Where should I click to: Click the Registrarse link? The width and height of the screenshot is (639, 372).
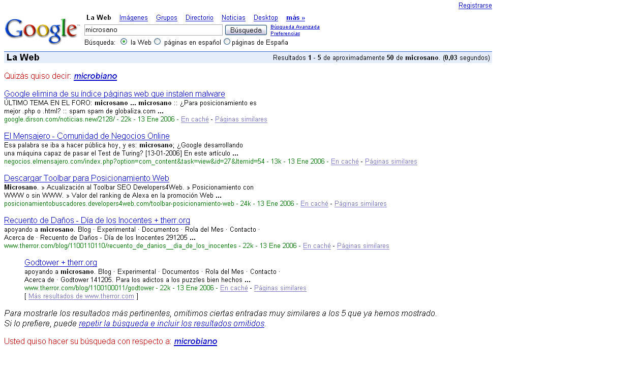coord(475,6)
